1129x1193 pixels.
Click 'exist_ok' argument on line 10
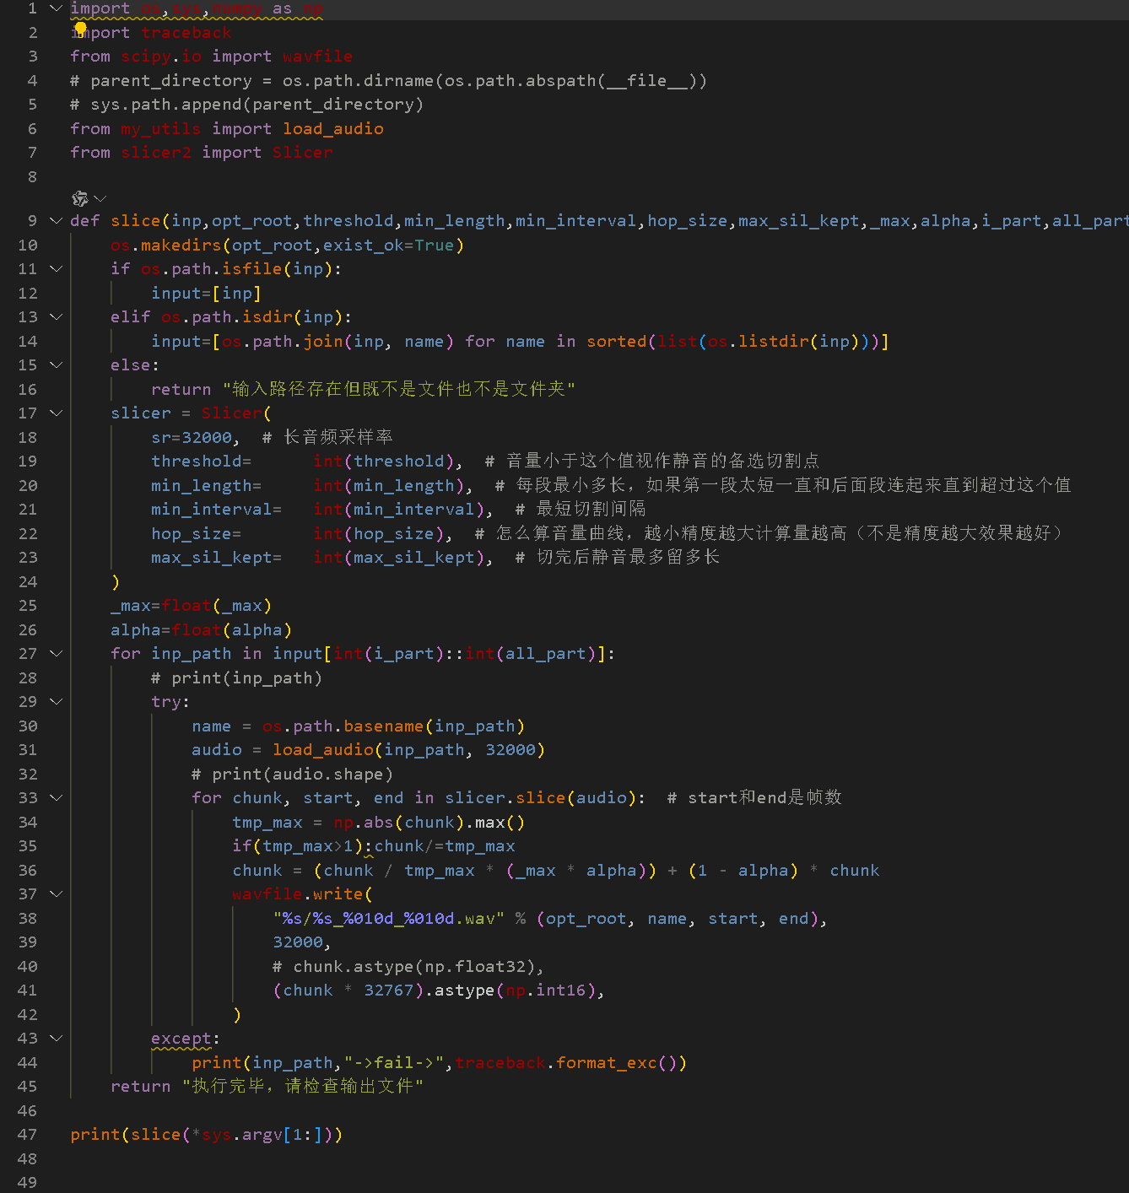pyautogui.click(x=359, y=245)
